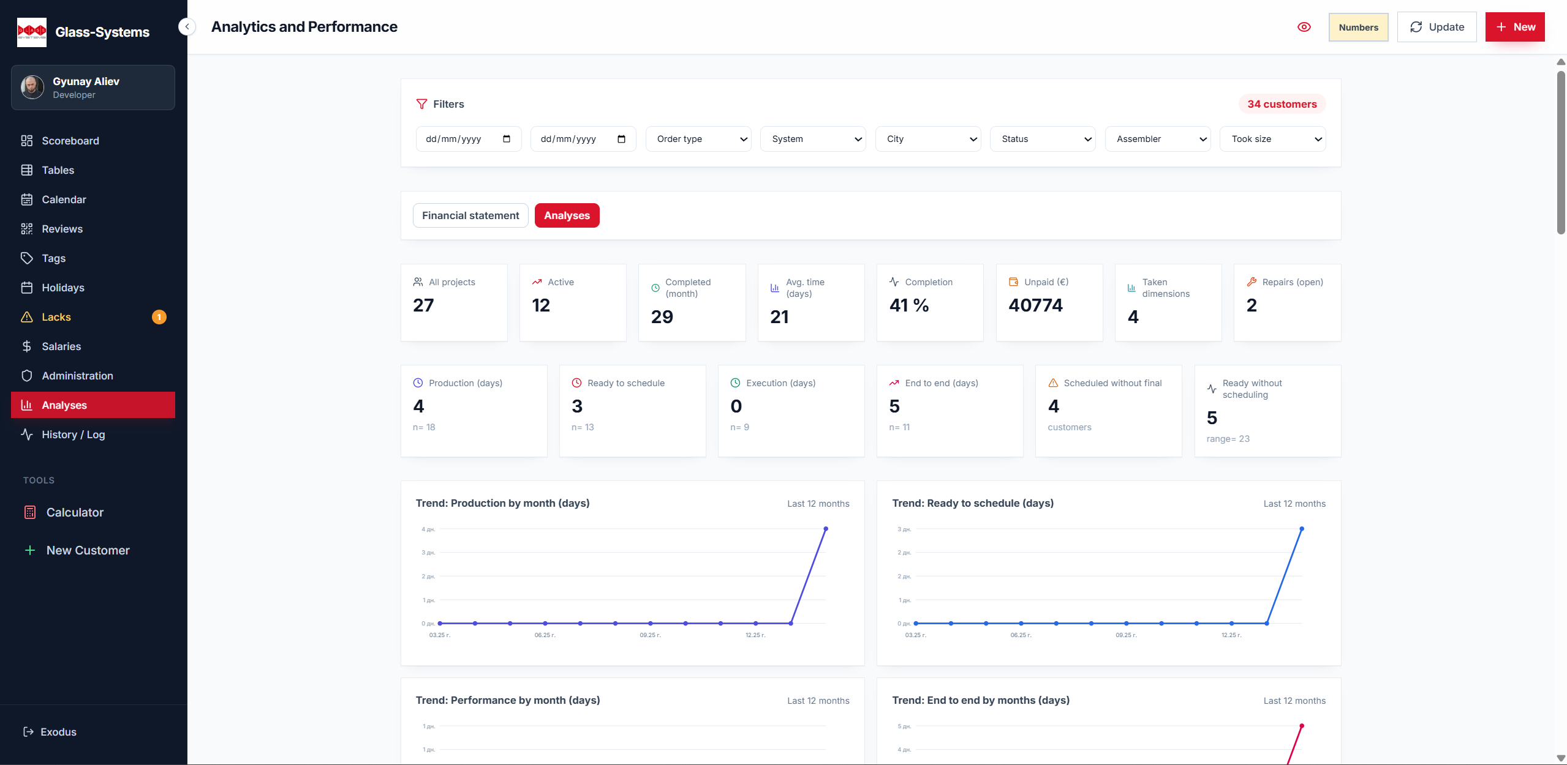Screen dimensions: 1567x765
Task: Switch to Financial statement view
Action: click(470, 215)
